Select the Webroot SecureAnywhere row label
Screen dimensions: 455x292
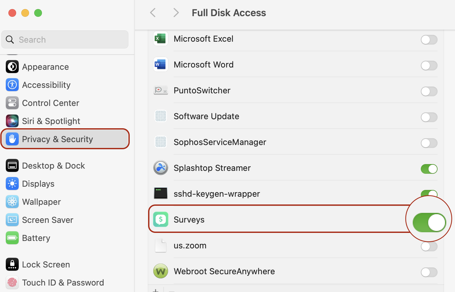coord(224,271)
